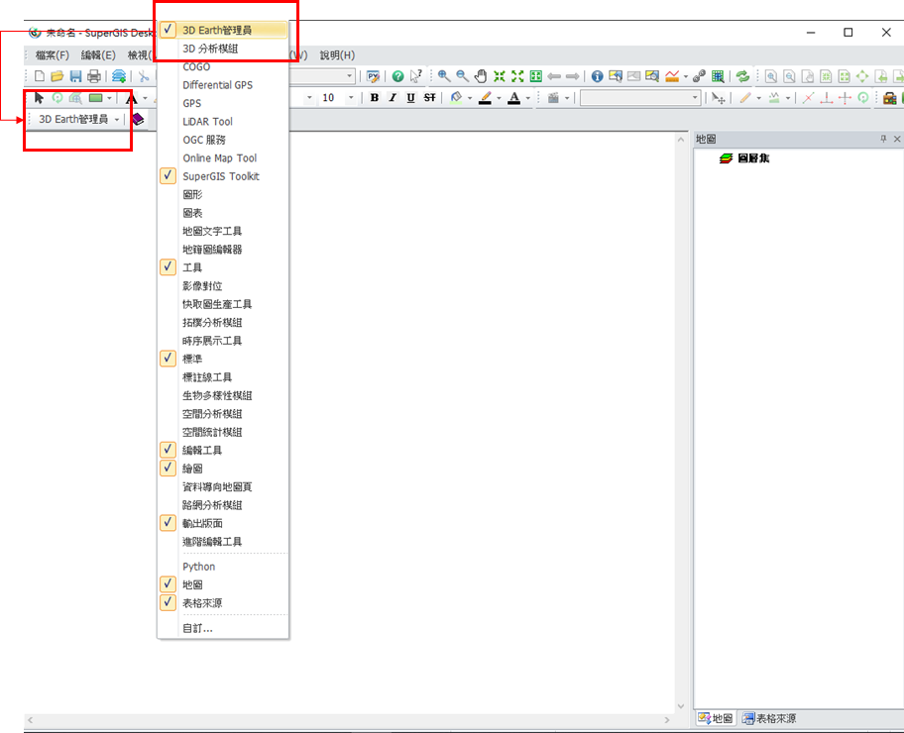Expand the measure tool dropdown arrow
Viewport: 904px width, 733px height.
pyautogui.click(x=686, y=76)
